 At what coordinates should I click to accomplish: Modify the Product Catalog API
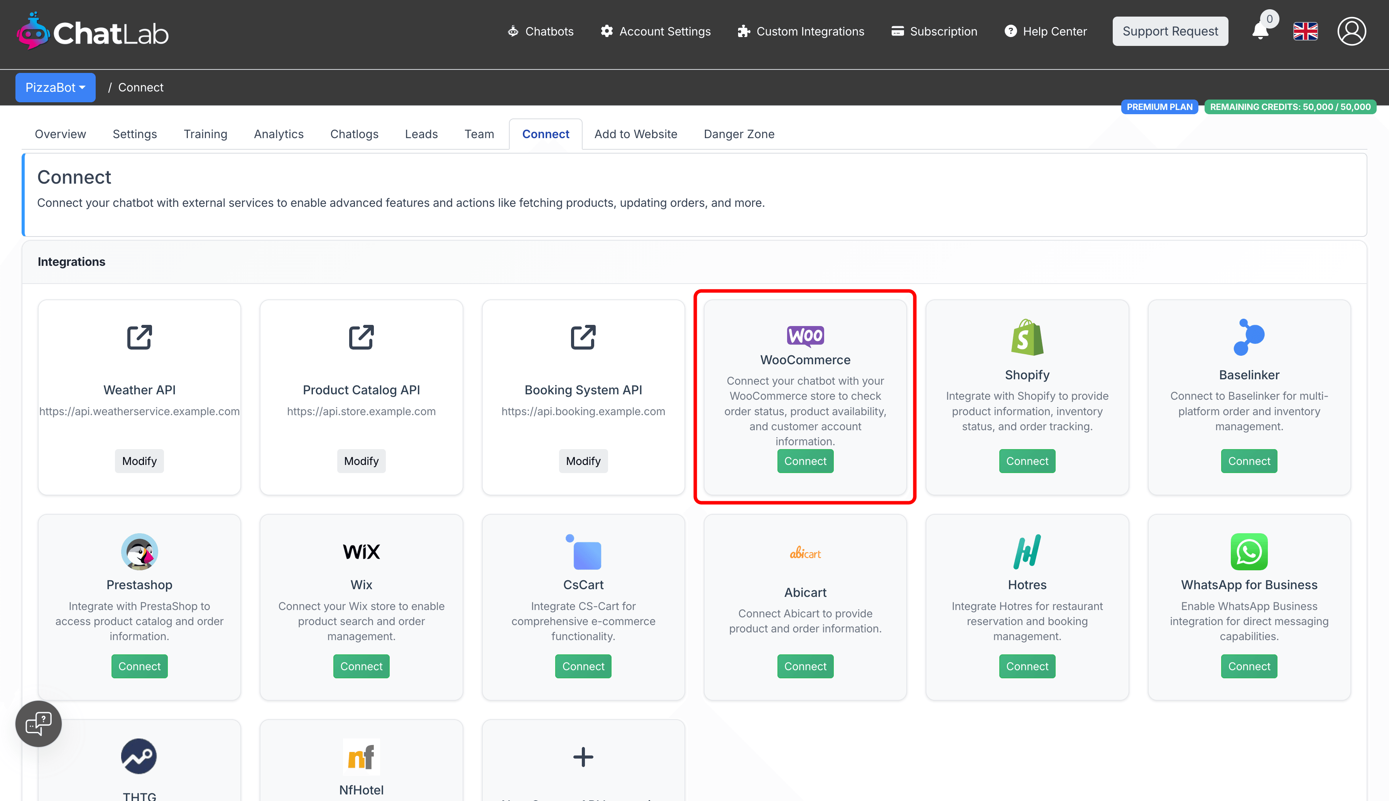coord(361,461)
